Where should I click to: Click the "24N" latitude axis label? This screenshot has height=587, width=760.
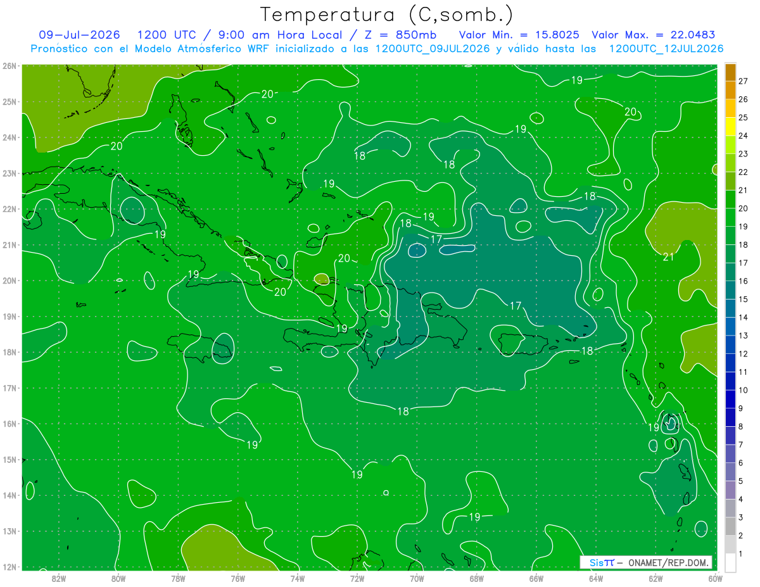(x=9, y=137)
